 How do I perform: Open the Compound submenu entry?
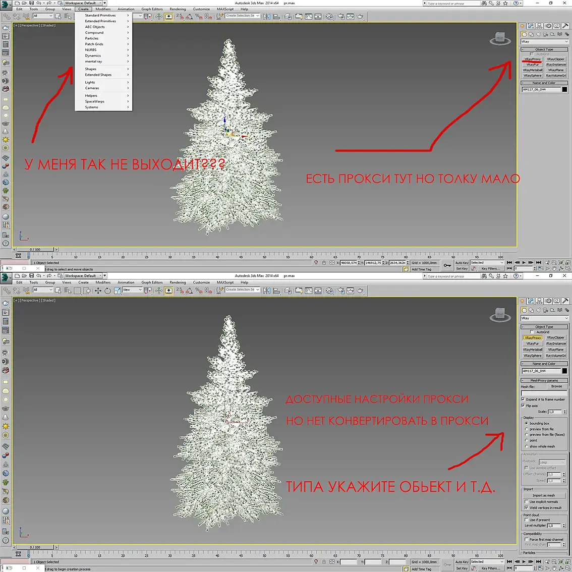pos(103,32)
